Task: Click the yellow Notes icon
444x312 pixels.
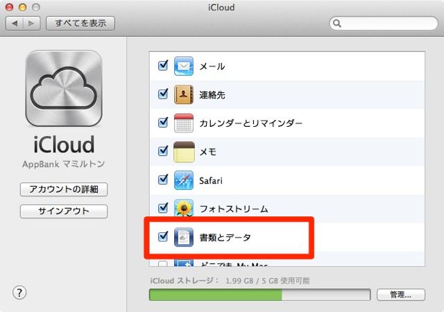Action: click(x=184, y=152)
